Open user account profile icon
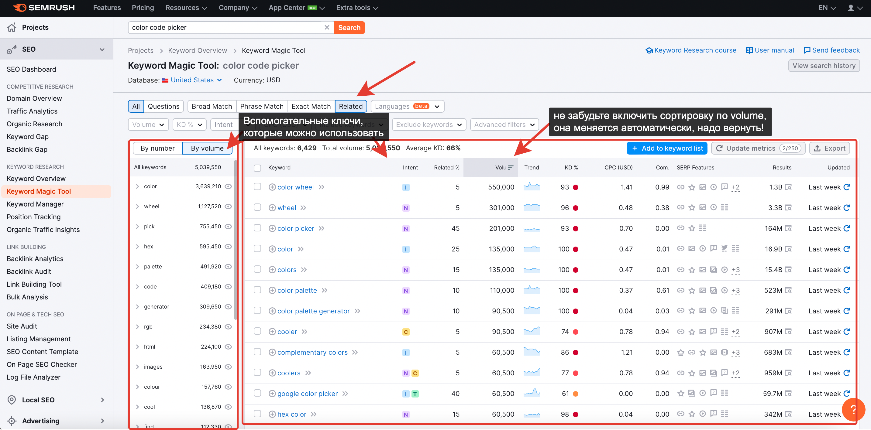The width and height of the screenshot is (871, 430). point(851,7)
